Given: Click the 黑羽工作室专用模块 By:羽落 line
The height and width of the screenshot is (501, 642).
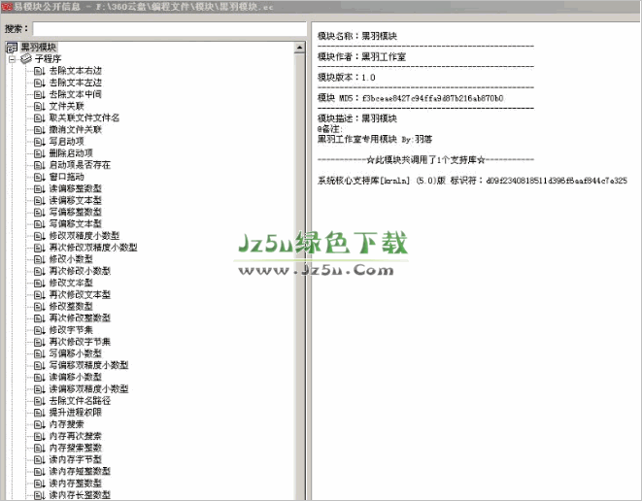Looking at the screenshot, I should click(x=375, y=139).
